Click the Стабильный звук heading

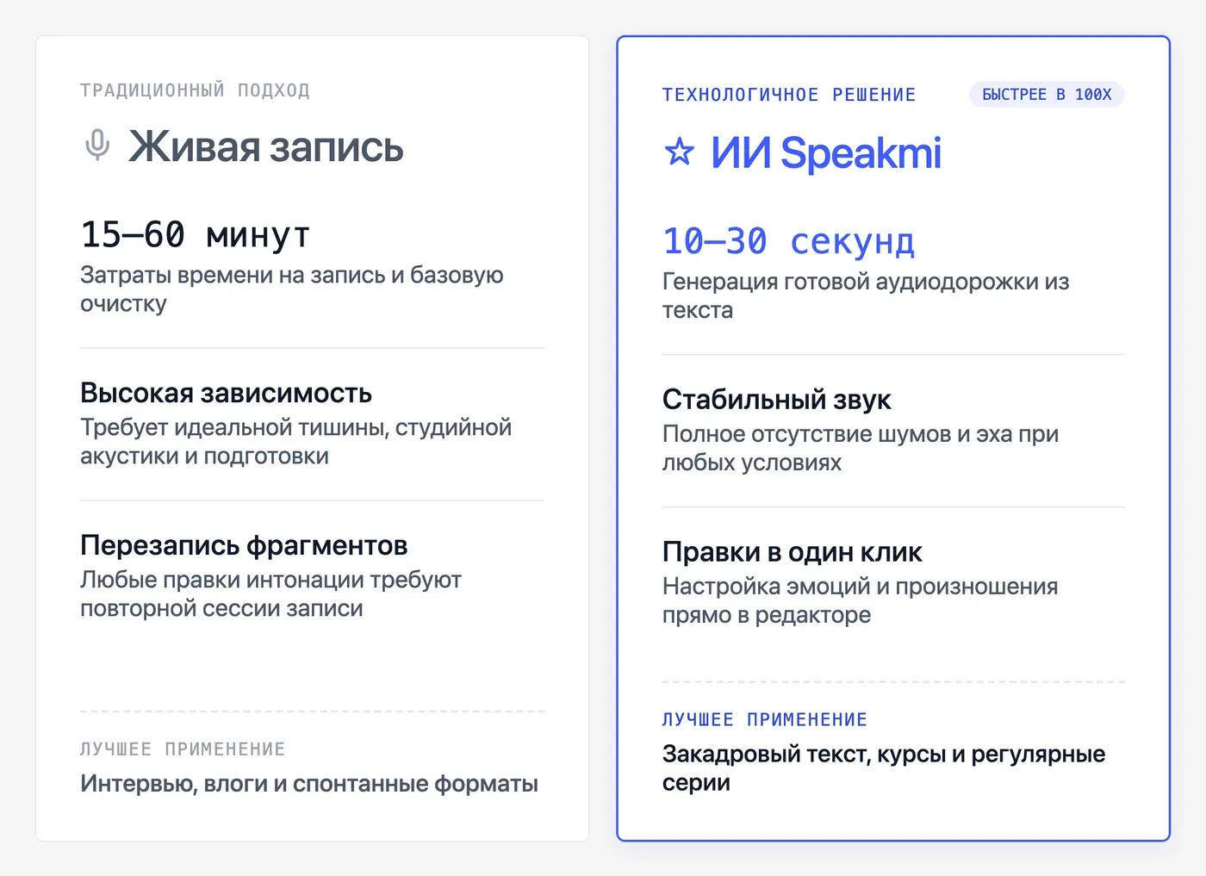pos(777,400)
